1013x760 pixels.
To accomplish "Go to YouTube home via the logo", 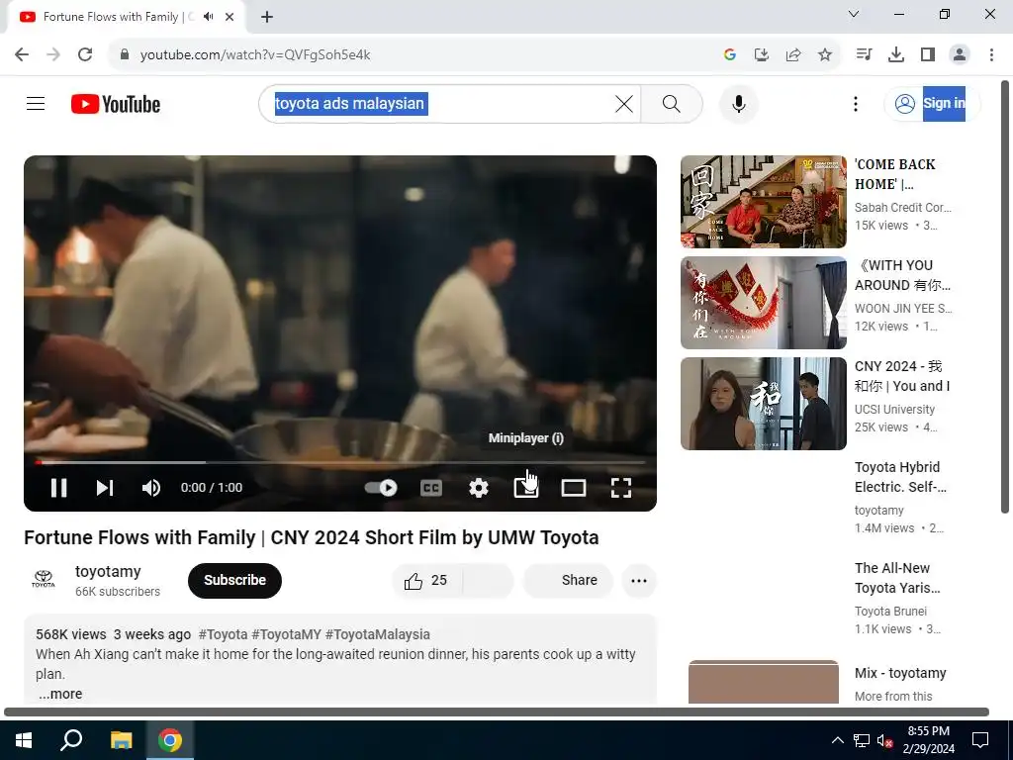I will (116, 104).
